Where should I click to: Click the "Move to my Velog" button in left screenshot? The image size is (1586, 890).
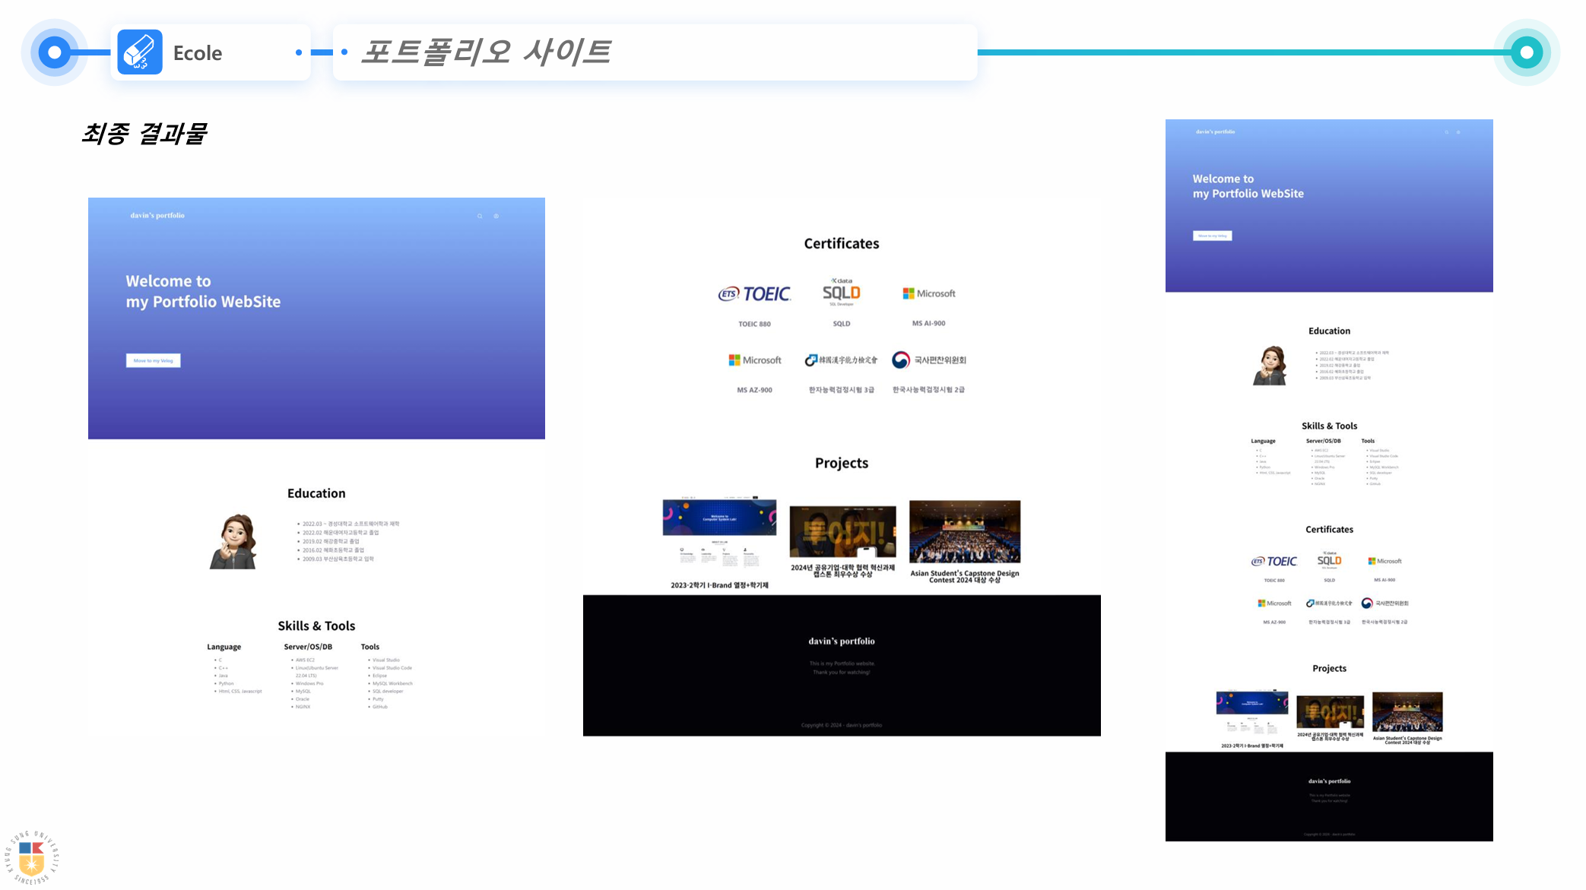coord(153,361)
